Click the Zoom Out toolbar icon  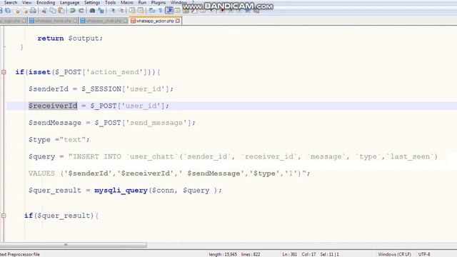[x=122, y=11]
